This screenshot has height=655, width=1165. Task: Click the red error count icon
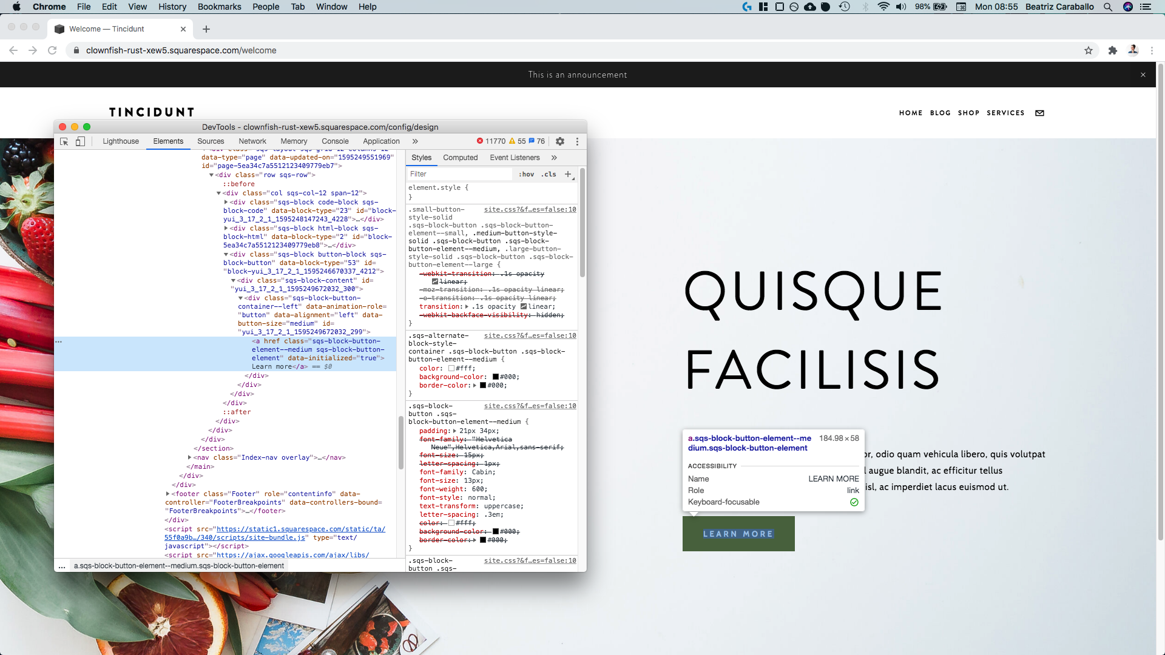click(480, 141)
